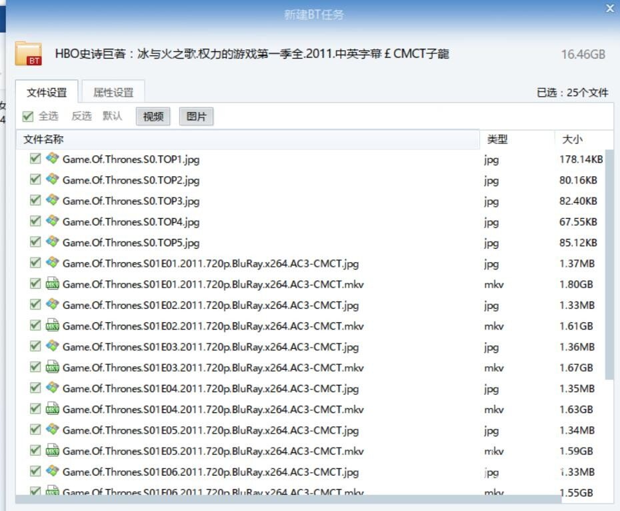Viewport: 620px width, 511px height.
Task: Click the 1.59GB size value
Action: tap(576, 451)
